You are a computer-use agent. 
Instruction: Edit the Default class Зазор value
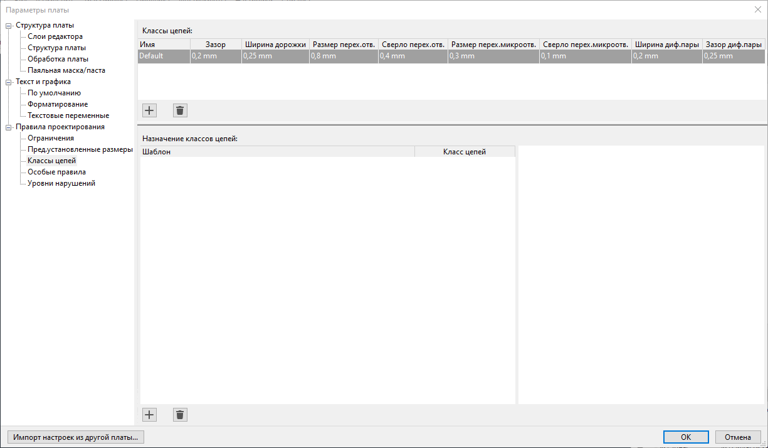click(x=215, y=56)
